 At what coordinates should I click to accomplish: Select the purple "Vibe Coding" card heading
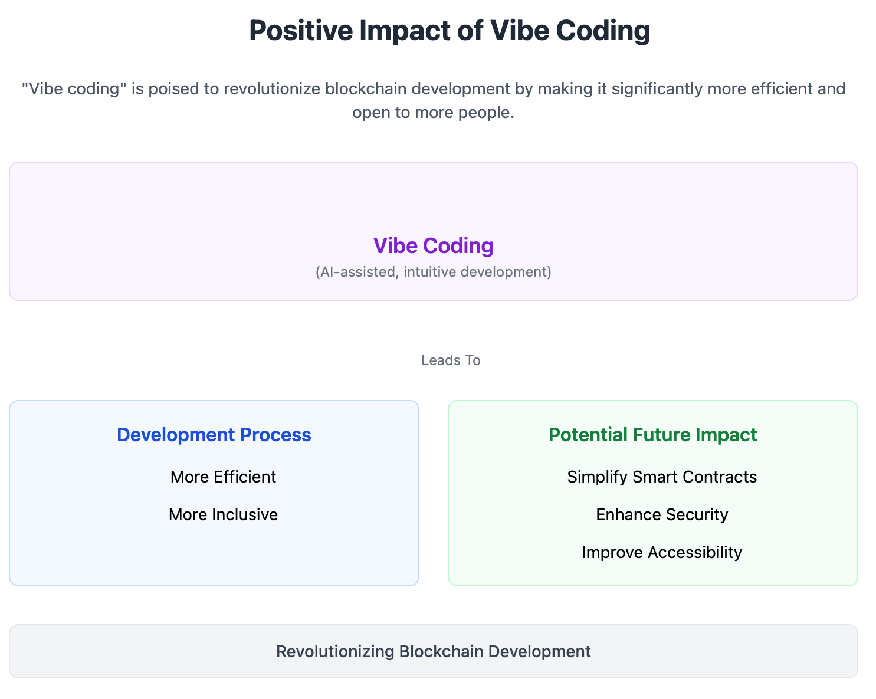click(x=434, y=246)
